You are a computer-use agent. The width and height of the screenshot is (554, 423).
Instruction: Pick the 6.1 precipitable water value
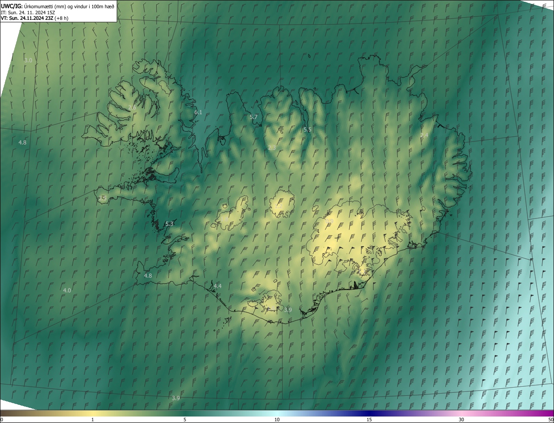(x=198, y=112)
